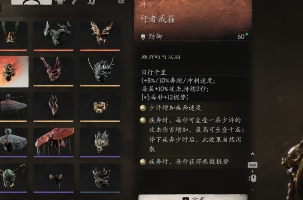Select the black-haired mask with long antennae

(x=100, y=72)
